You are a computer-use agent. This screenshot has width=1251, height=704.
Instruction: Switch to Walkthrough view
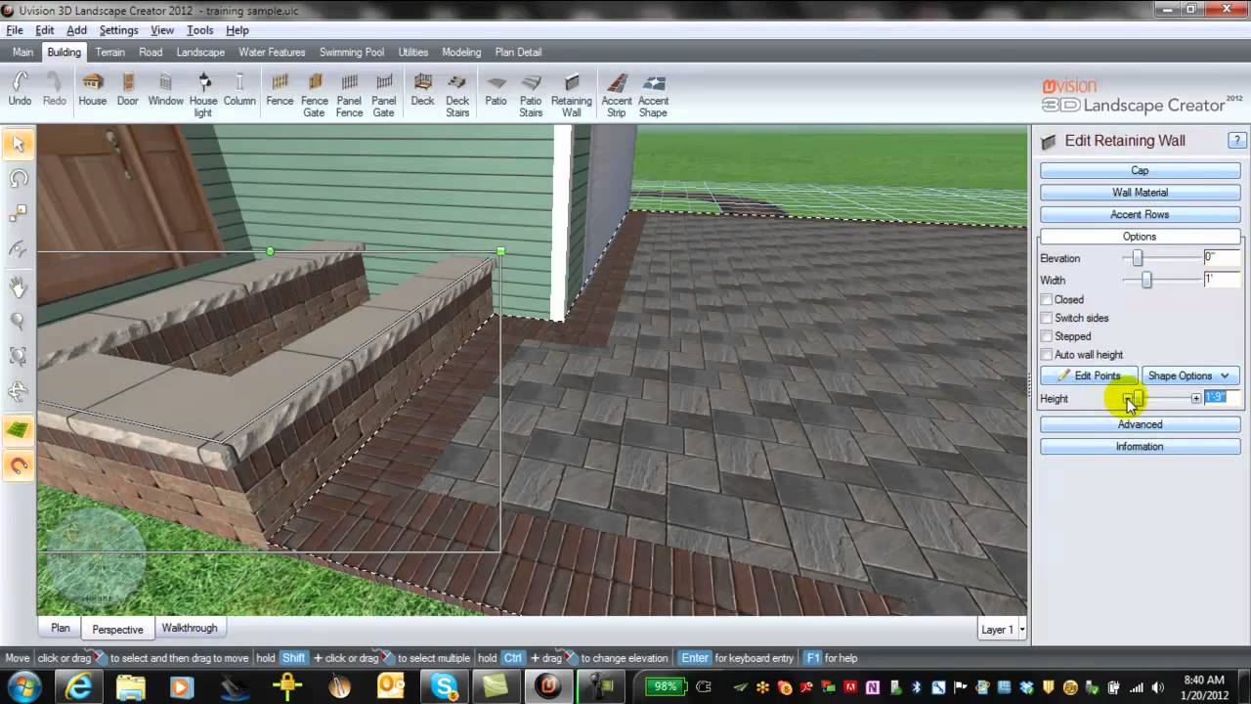click(x=190, y=628)
